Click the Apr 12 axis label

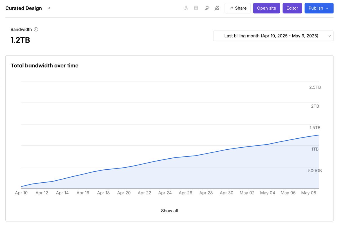[x=42, y=193]
